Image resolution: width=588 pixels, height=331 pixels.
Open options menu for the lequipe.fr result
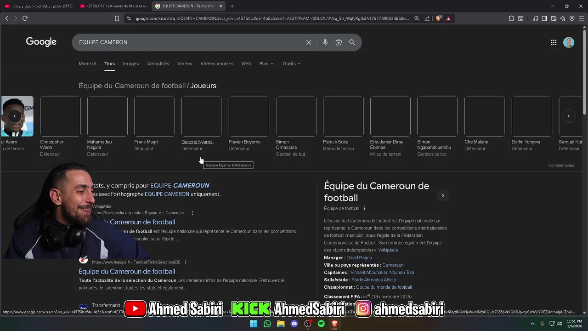pos(186,262)
